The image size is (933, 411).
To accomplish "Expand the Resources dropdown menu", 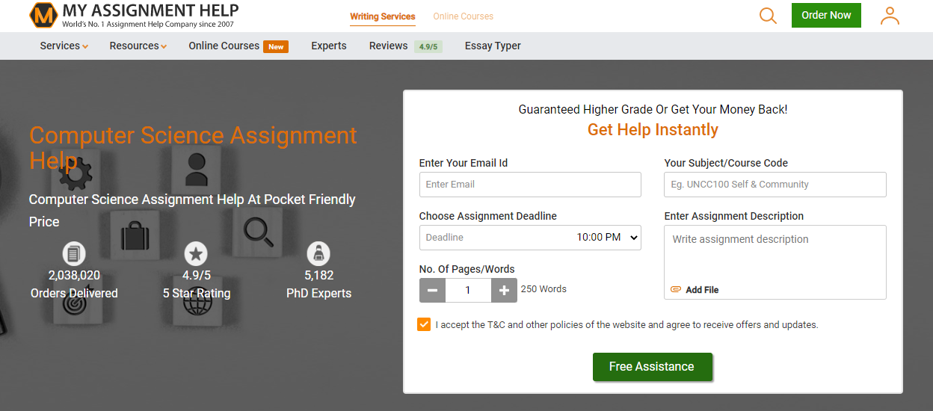I will pyautogui.click(x=138, y=46).
